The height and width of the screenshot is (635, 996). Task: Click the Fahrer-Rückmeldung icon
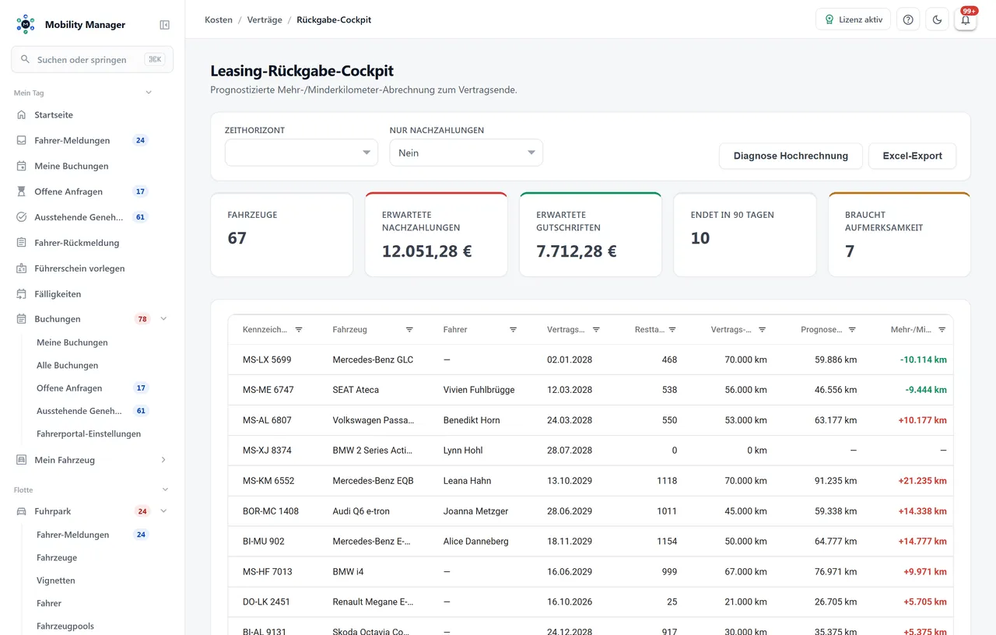click(22, 243)
